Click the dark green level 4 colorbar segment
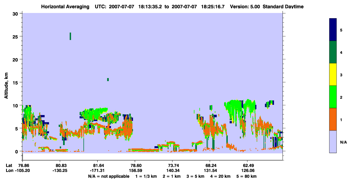358x184 pixels. [x=333, y=52]
